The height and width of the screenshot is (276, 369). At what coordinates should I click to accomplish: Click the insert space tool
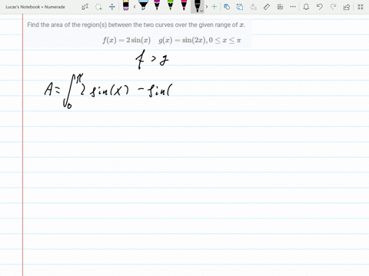(x=112, y=7)
